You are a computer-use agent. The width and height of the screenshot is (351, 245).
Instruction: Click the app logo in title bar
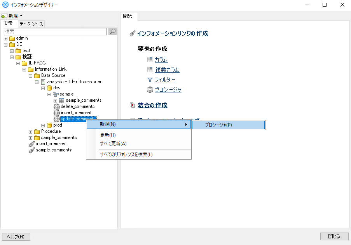point(5,5)
